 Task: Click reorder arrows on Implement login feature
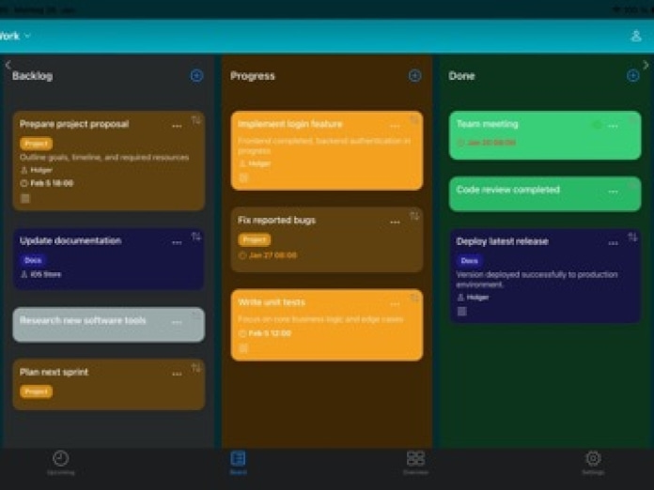(414, 120)
